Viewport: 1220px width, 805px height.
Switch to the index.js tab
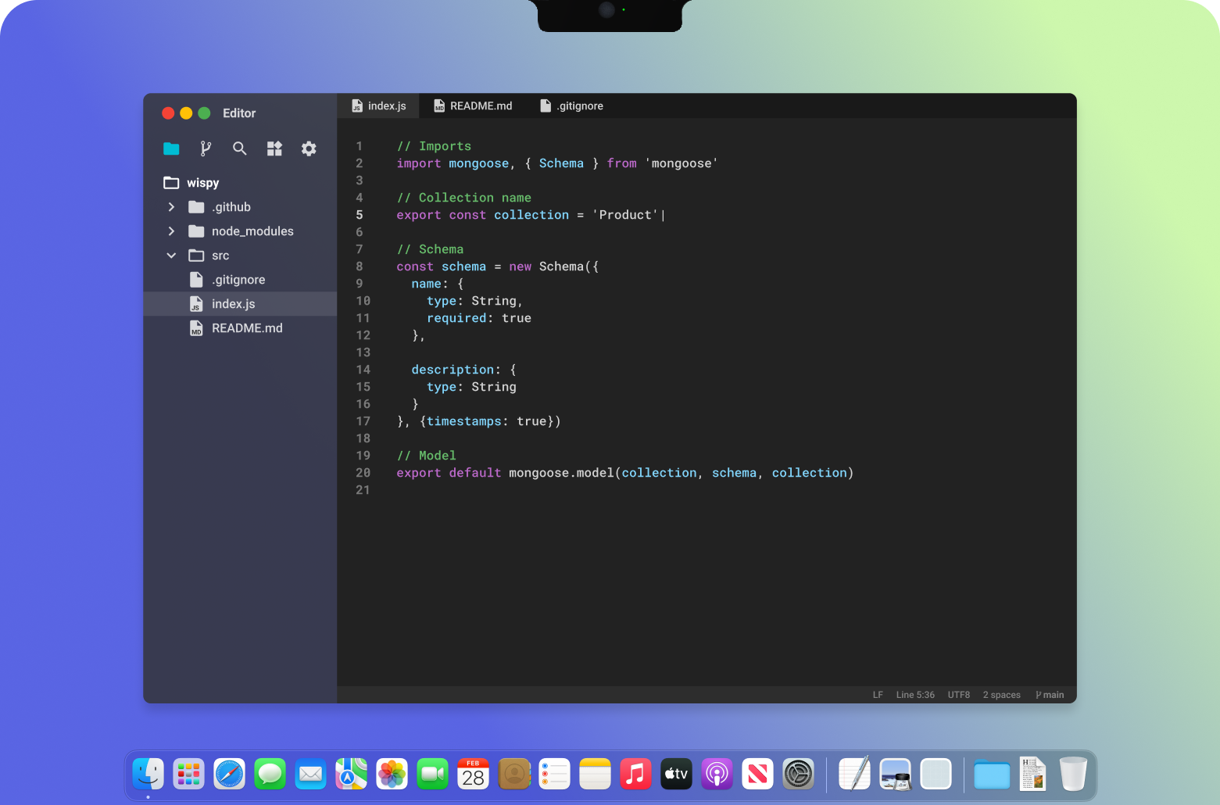(x=379, y=106)
